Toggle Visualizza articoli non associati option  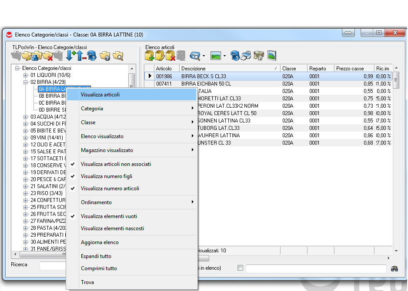[x=116, y=164]
